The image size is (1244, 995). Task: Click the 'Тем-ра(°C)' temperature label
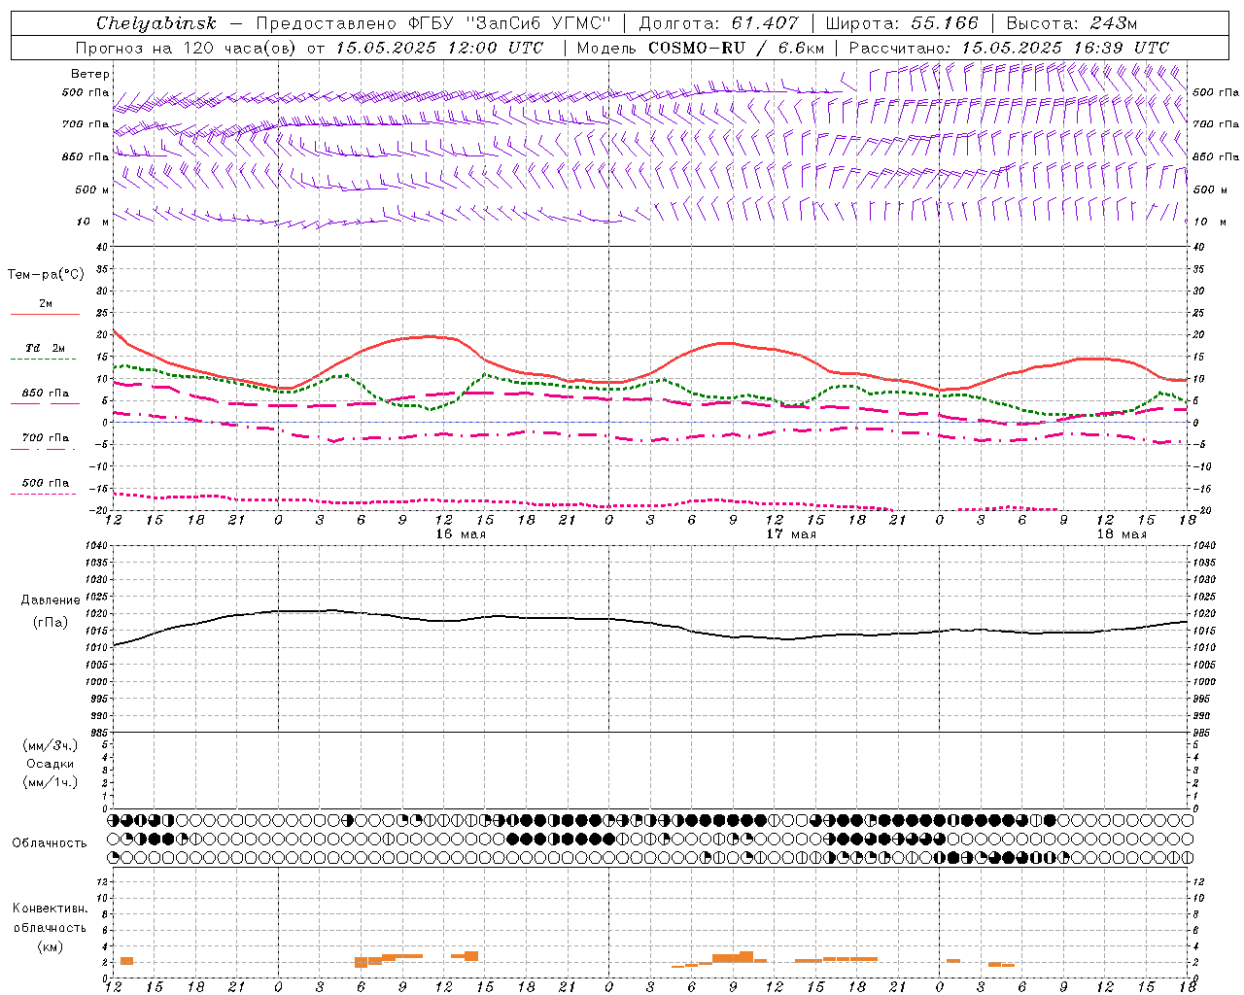[47, 275]
